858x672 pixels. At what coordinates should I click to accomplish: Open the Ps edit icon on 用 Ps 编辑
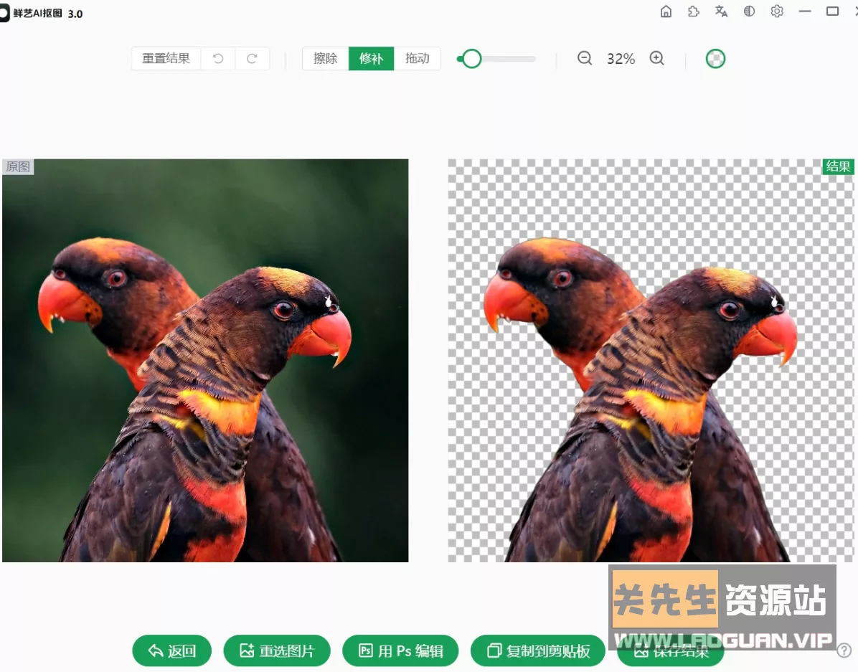[366, 651]
